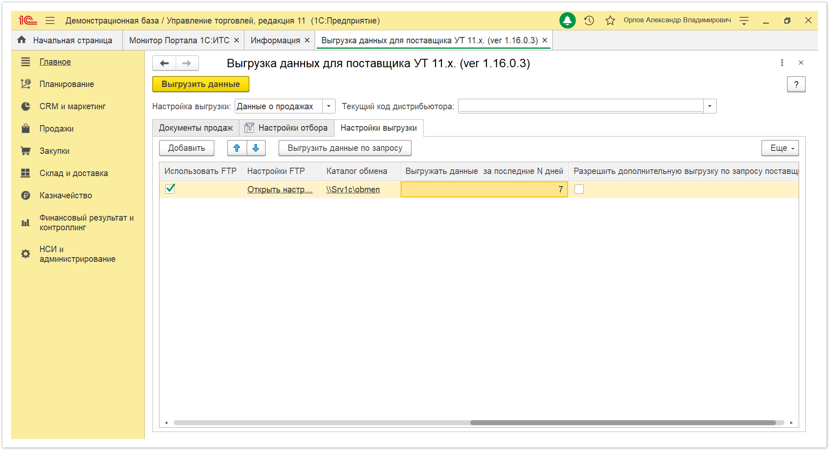
Task: Click the N days field with value 7
Action: (x=484, y=189)
